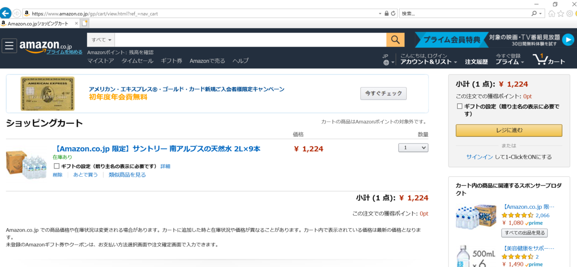Go back with the browser back arrow

point(6,13)
